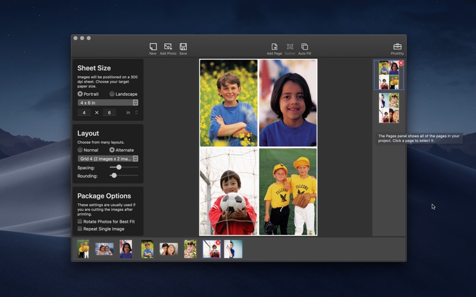The height and width of the screenshot is (297, 476).
Task: Select the second page thumbnail in Pages panel
Action: pos(389,108)
